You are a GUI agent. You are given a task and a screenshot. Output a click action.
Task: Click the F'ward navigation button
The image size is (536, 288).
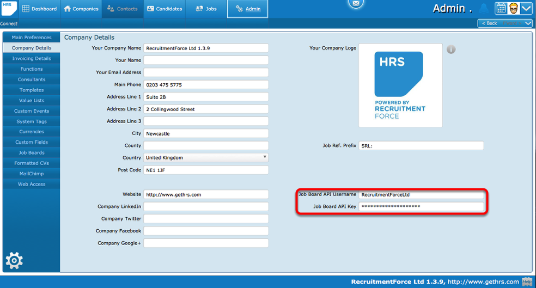[511, 23]
